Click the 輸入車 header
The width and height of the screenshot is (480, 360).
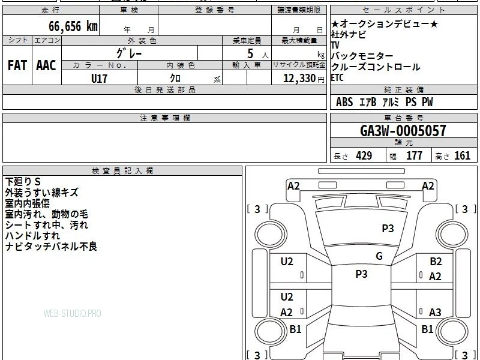click(247, 65)
